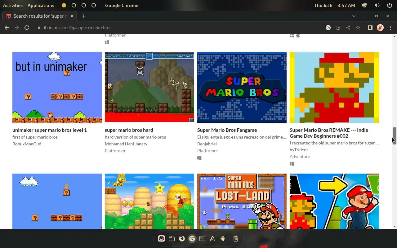397x248 pixels.
Task: Bookmark this page with the star icon
Action: coord(358,28)
